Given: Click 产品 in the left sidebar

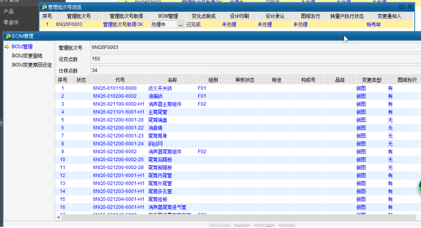Looking at the screenshot, I should tap(10, 11).
